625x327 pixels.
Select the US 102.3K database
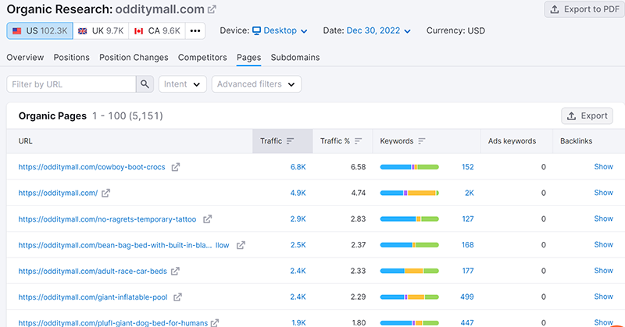pyautogui.click(x=40, y=30)
